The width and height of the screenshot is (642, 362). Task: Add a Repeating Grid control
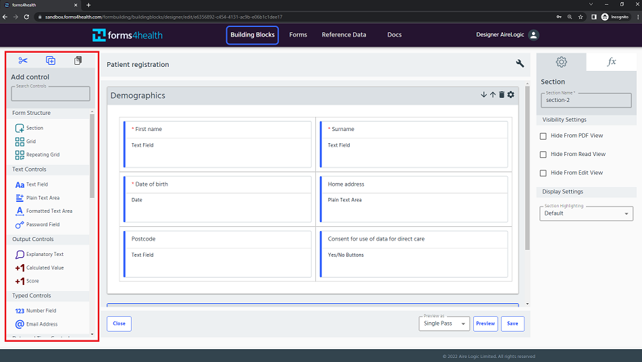(37, 155)
